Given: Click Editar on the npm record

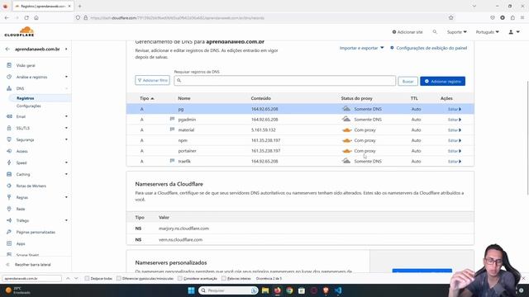Looking at the screenshot, I should (454, 140).
